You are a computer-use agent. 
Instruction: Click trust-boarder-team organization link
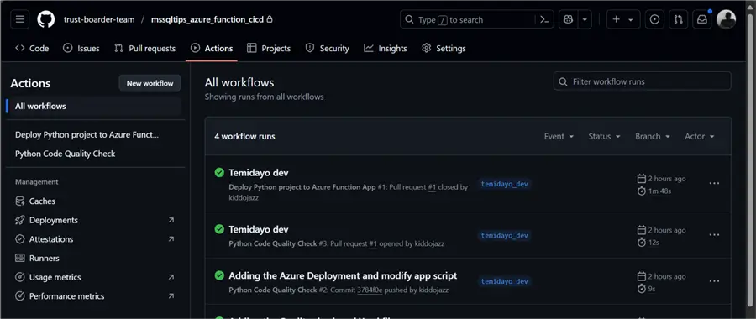[99, 20]
